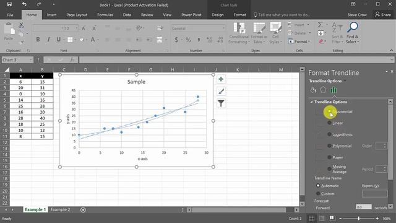This screenshot has height=223, width=396.
Task: Open the chart Design tab
Action: [x=217, y=15]
